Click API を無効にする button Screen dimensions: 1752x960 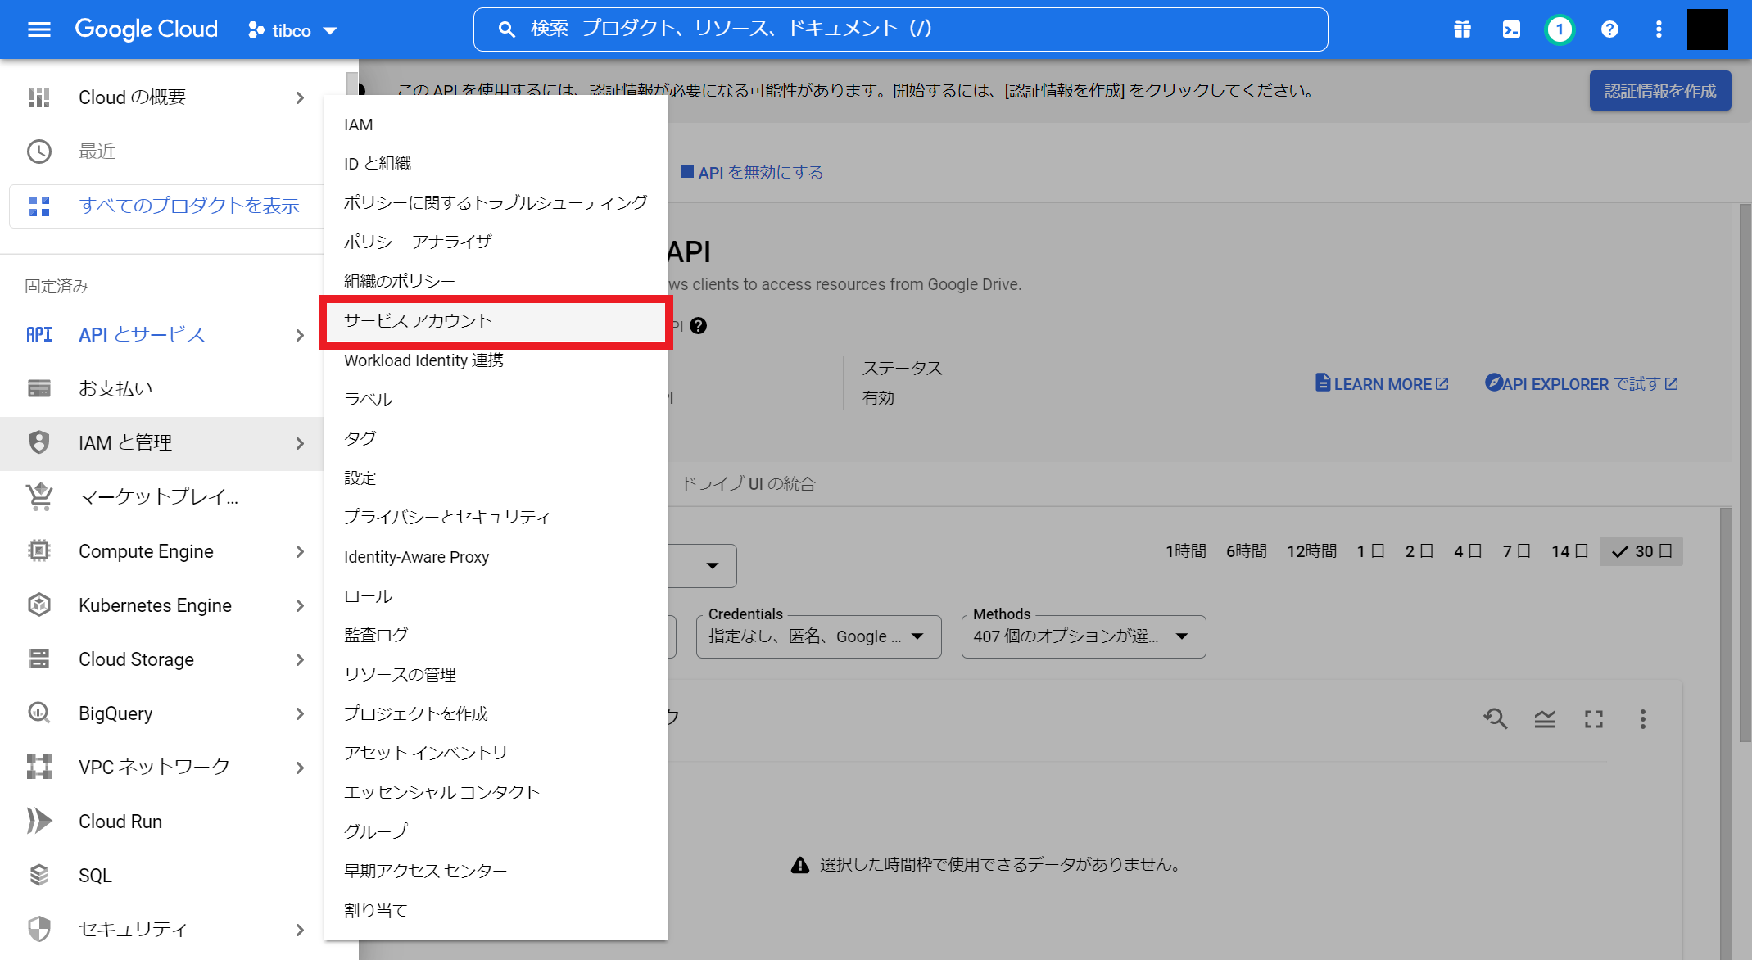pos(753,172)
